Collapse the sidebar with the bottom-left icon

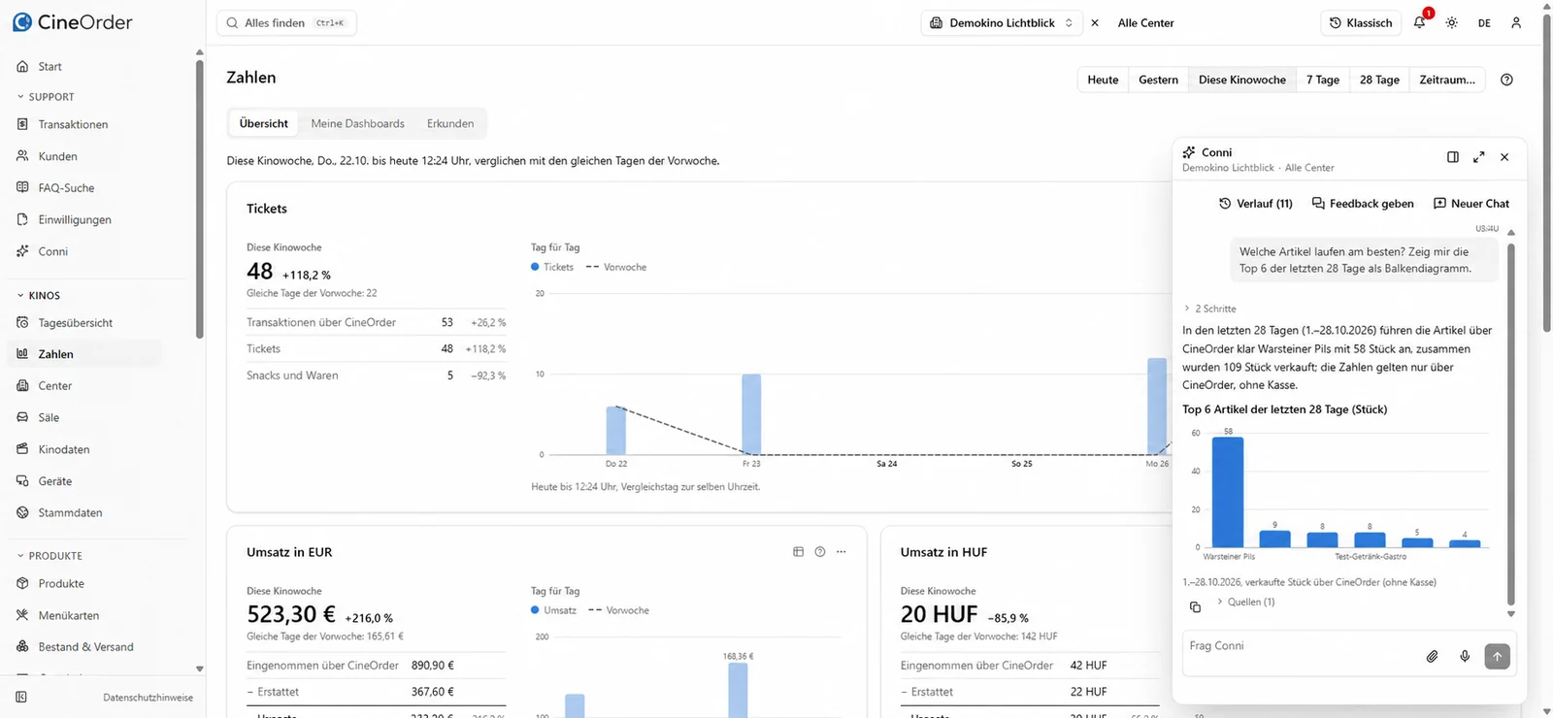click(21, 697)
